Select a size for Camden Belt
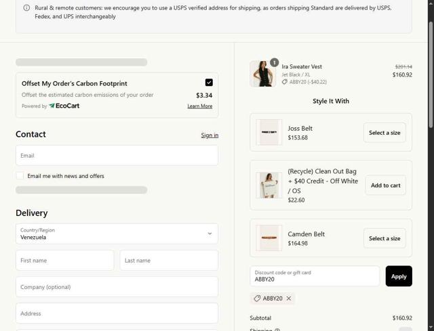The height and width of the screenshot is (331, 434). coord(384,238)
